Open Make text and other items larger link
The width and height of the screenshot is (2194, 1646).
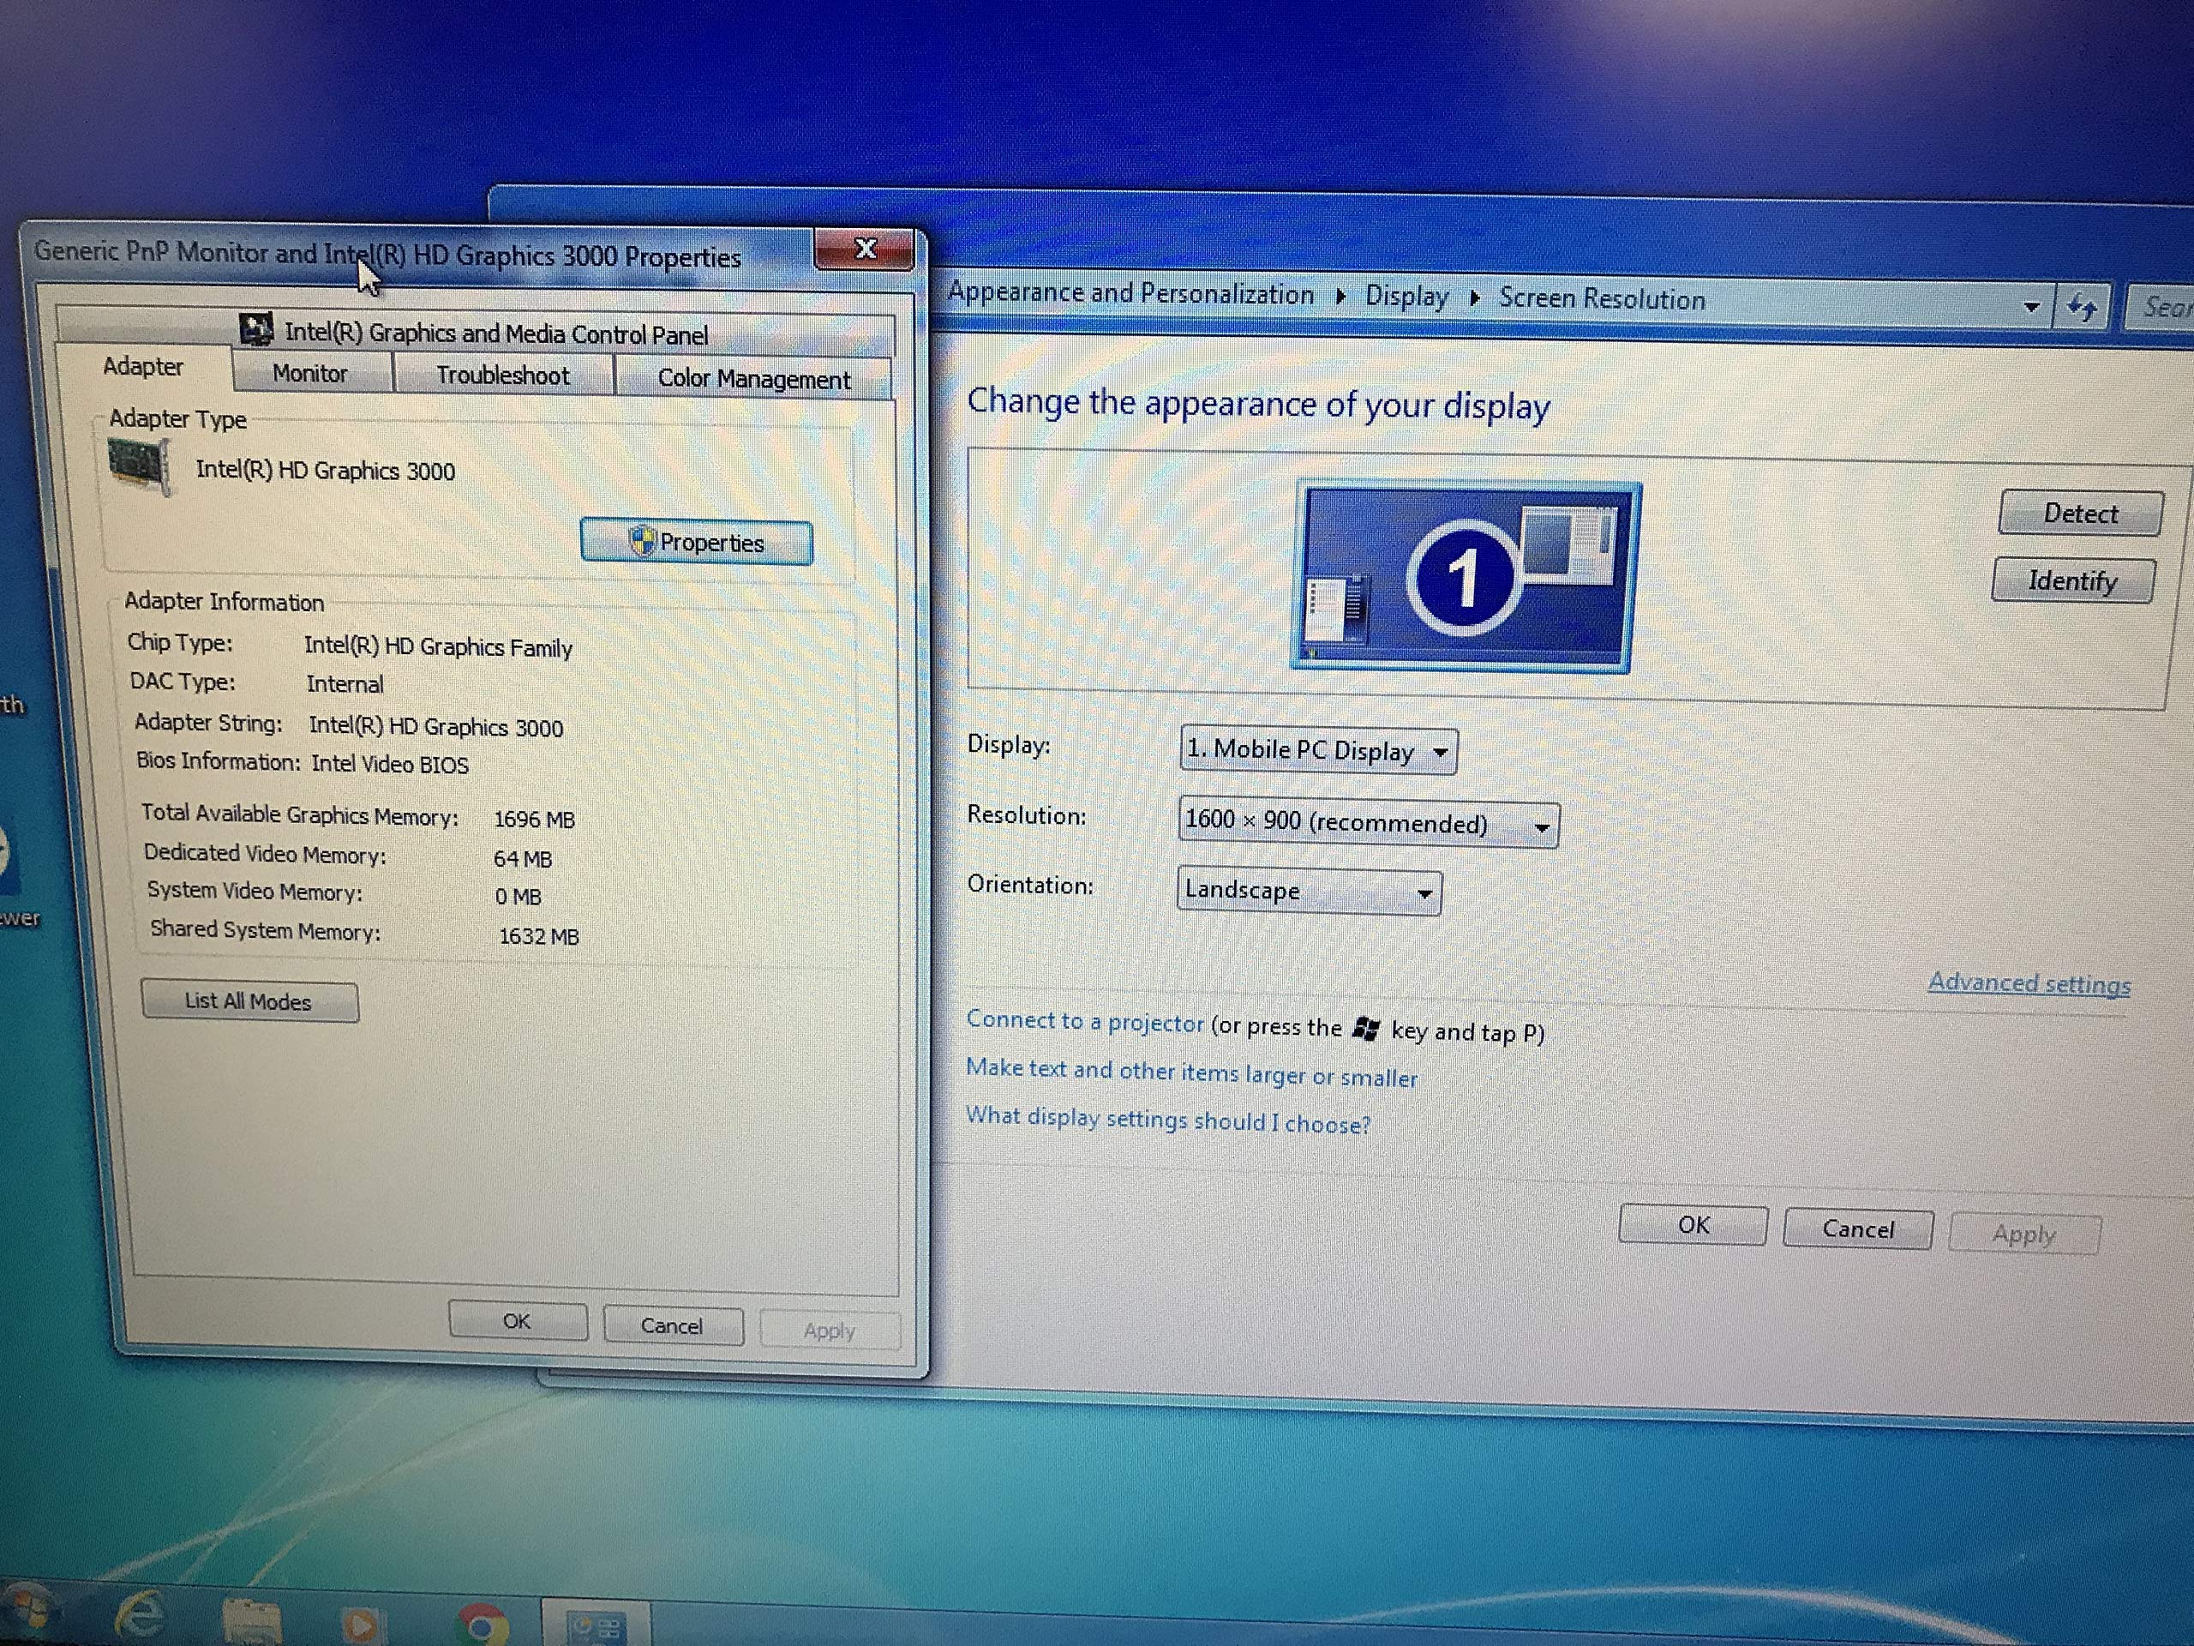click(x=1191, y=1072)
